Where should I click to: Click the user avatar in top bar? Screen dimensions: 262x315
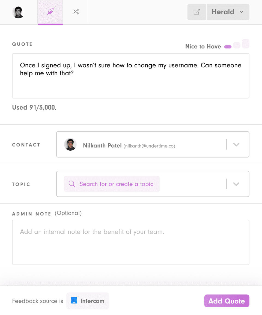tap(18, 12)
